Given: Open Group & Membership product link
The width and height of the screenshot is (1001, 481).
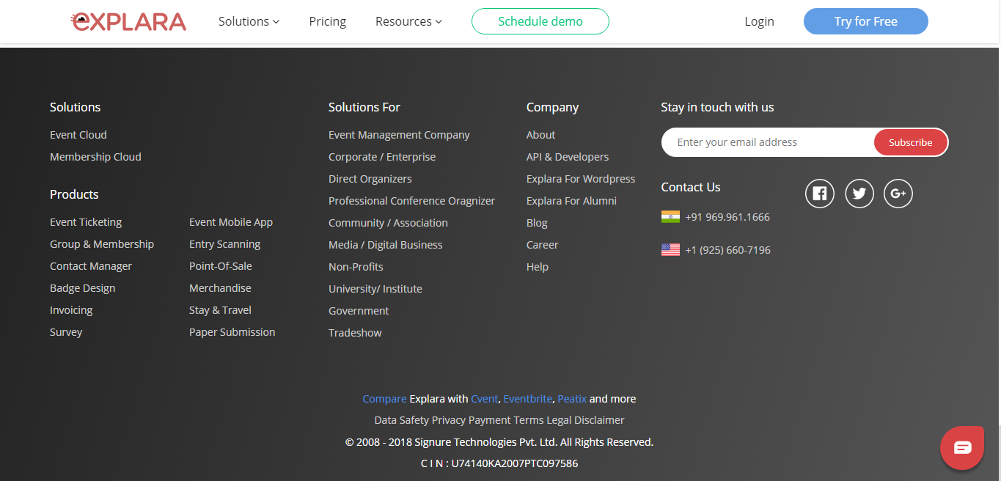Looking at the screenshot, I should [x=102, y=244].
